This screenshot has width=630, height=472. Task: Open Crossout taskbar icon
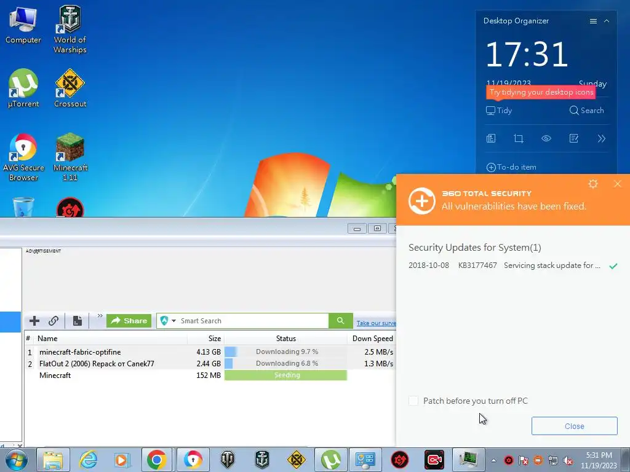click(297, 460)
